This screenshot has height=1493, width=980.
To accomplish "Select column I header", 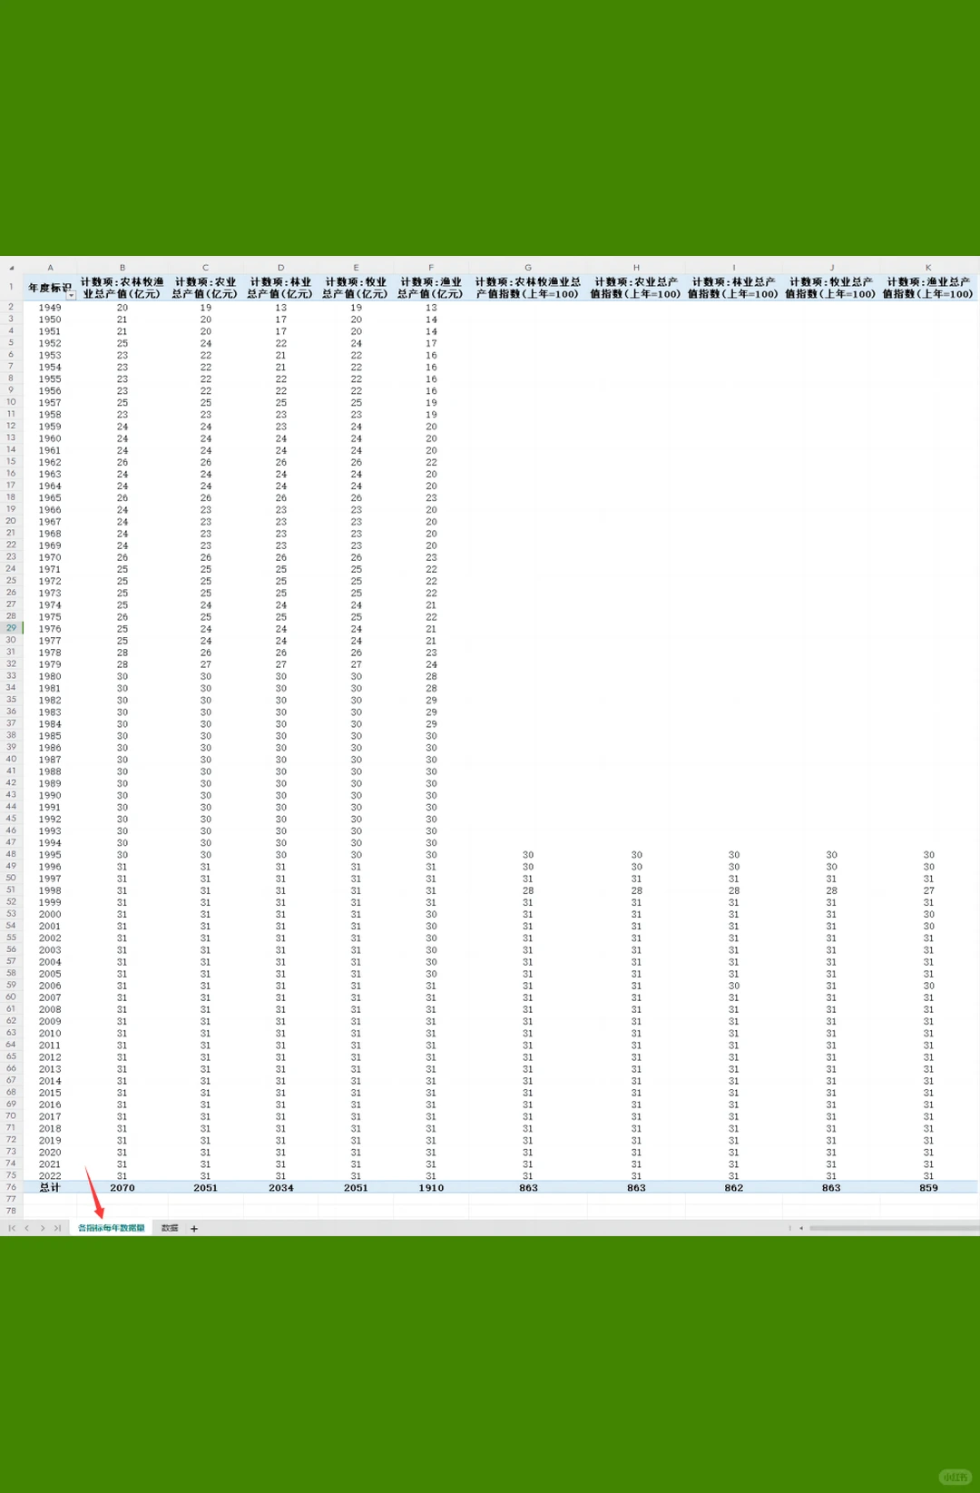I will 734,268.
